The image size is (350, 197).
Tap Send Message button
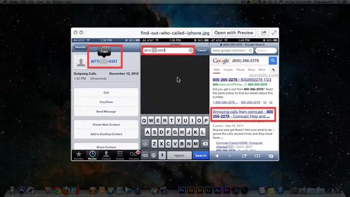click(106, 111)
